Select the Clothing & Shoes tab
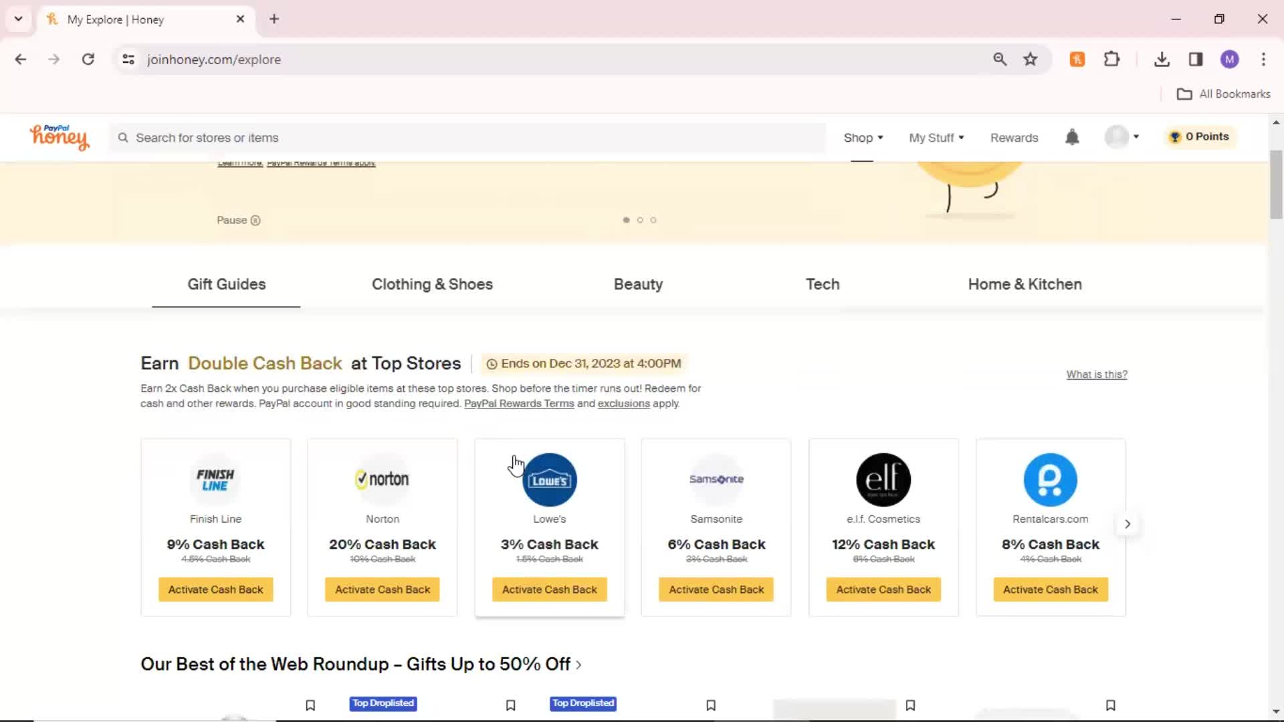The height and width of the screenshot is (722, 1284). coord(432,284)
